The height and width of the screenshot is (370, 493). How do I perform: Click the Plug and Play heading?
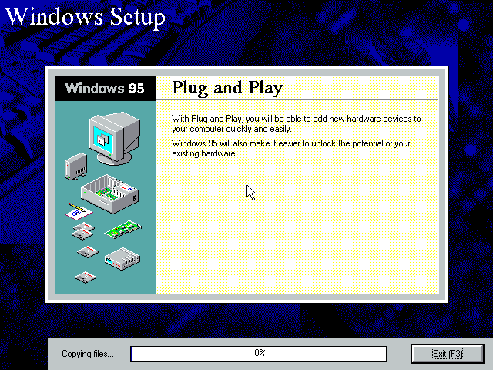pos(227,87)
